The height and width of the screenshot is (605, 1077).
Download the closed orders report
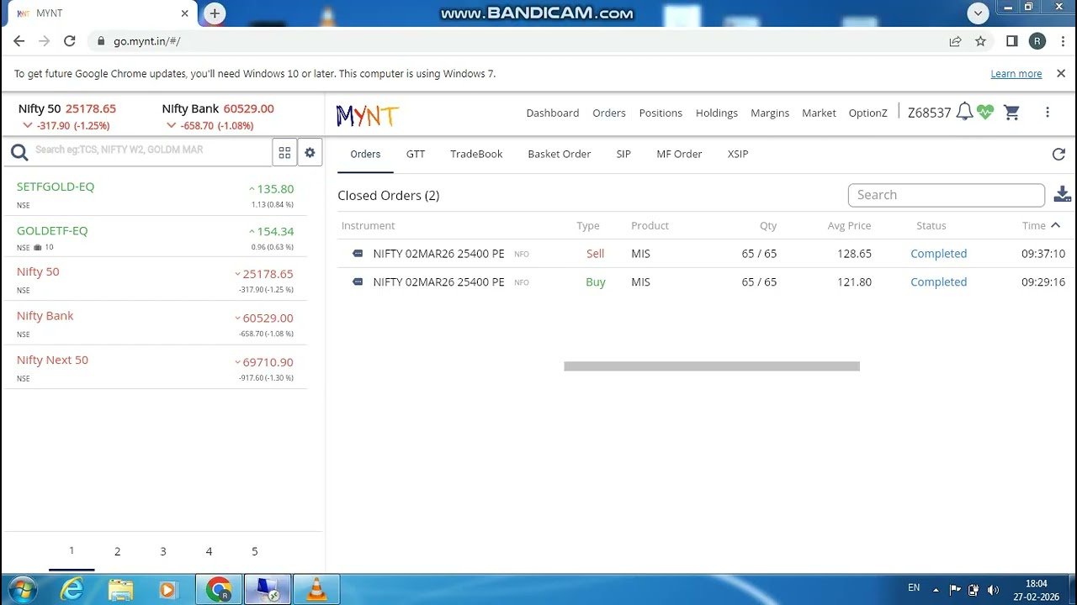(x=1062, y=193)
